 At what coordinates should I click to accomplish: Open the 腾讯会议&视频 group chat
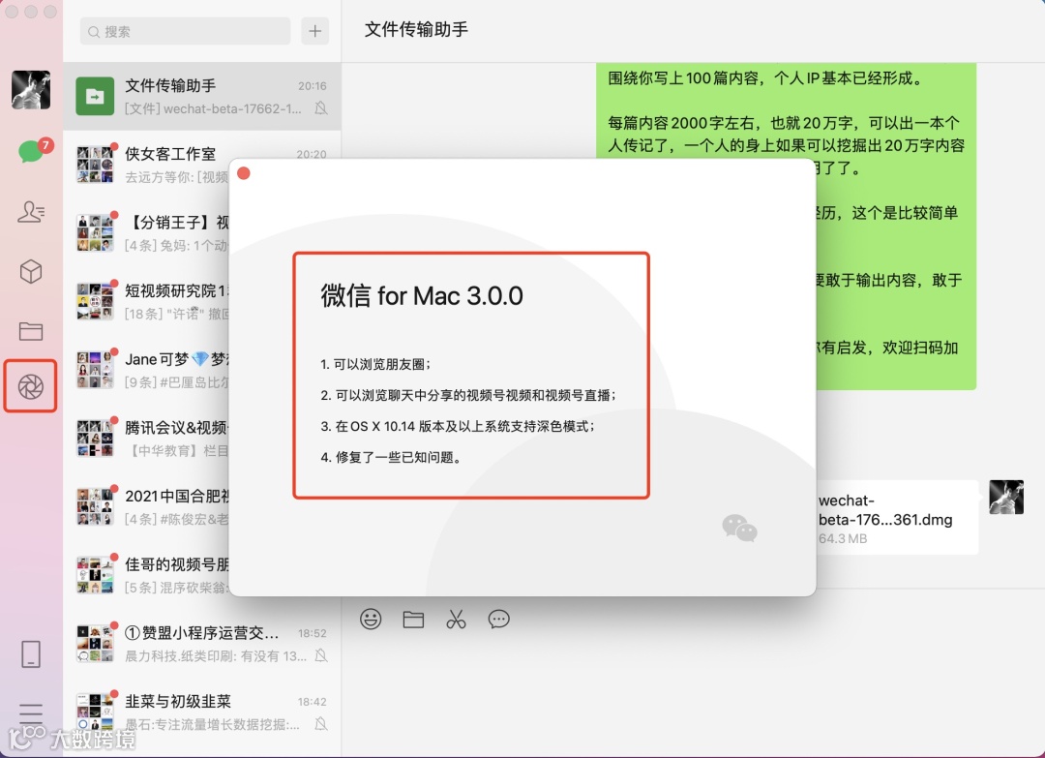coord(147,439)
